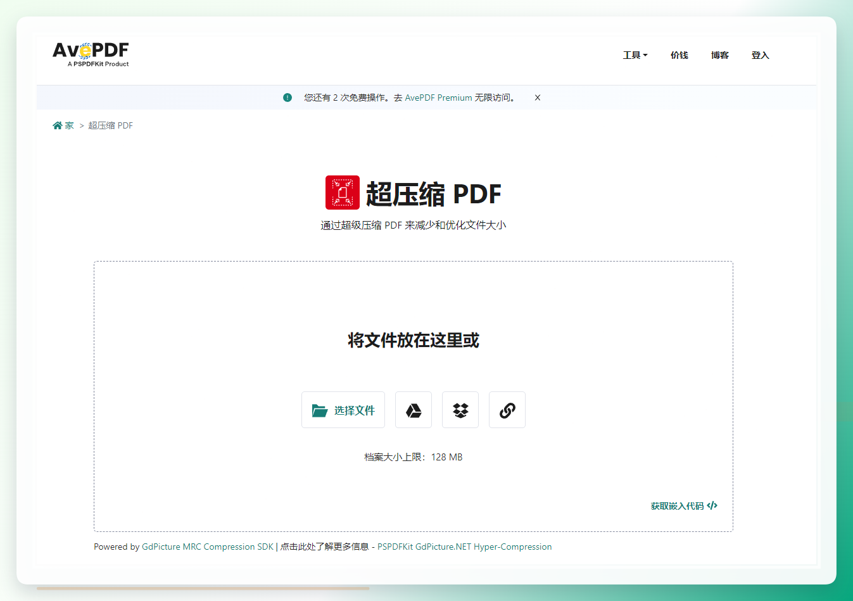Screen dimensions: 853x601
Task: Import a file from Dropbox
Action: [x=460, y=410]
